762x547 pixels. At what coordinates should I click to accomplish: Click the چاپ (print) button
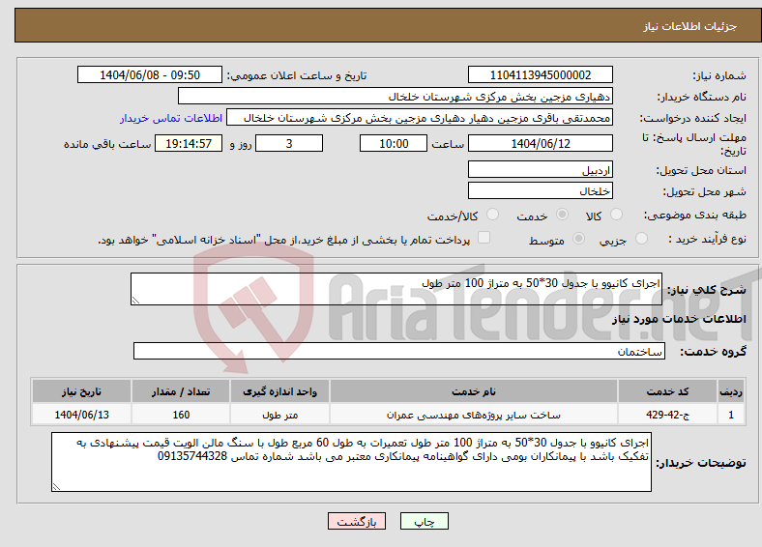point(424,521)
